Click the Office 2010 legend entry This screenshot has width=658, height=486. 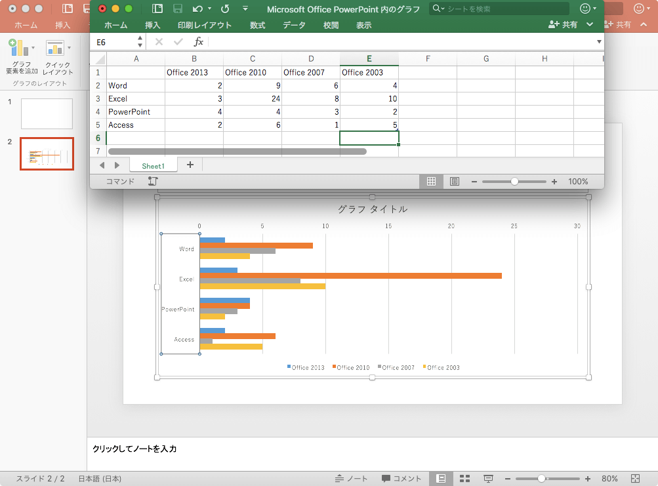pyautogui.click(x=351, y=368)
